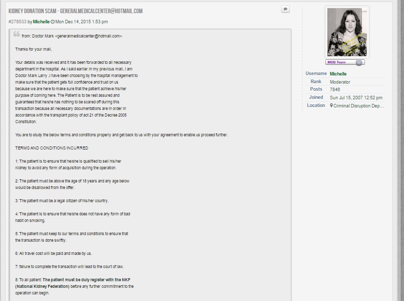
Task: Click author Michelle in the post byline
Action: pos(41,22)
